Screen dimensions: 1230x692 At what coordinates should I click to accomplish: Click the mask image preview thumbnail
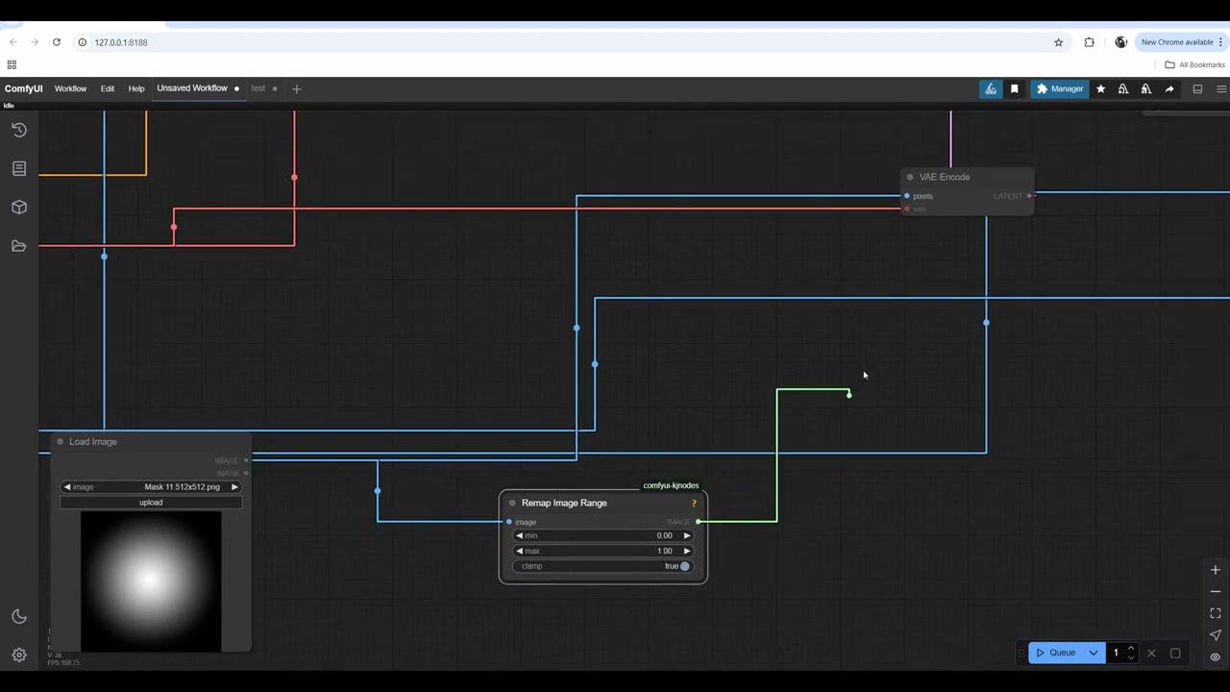151,581
